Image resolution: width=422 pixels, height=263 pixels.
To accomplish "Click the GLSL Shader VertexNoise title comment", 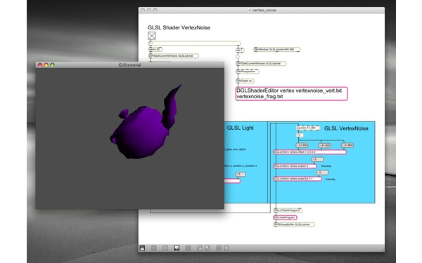I will 179,27.
